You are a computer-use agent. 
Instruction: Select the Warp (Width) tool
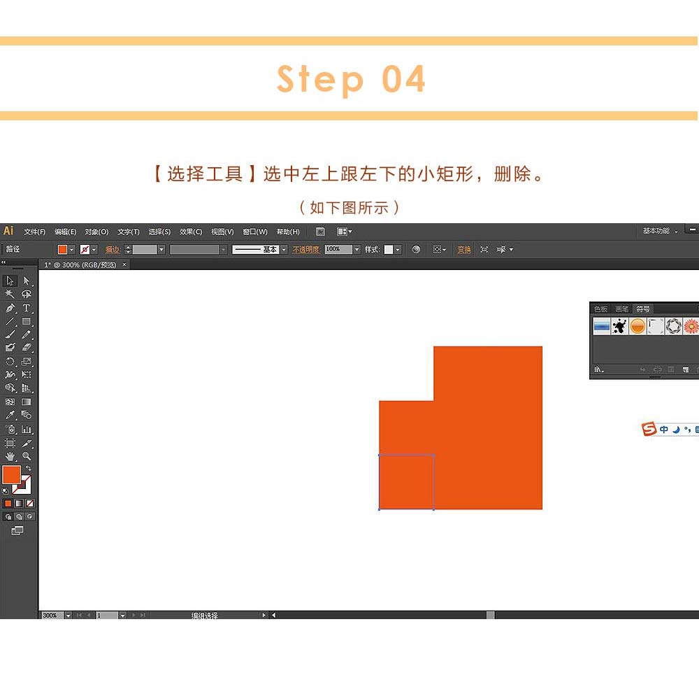coord(10,375)
